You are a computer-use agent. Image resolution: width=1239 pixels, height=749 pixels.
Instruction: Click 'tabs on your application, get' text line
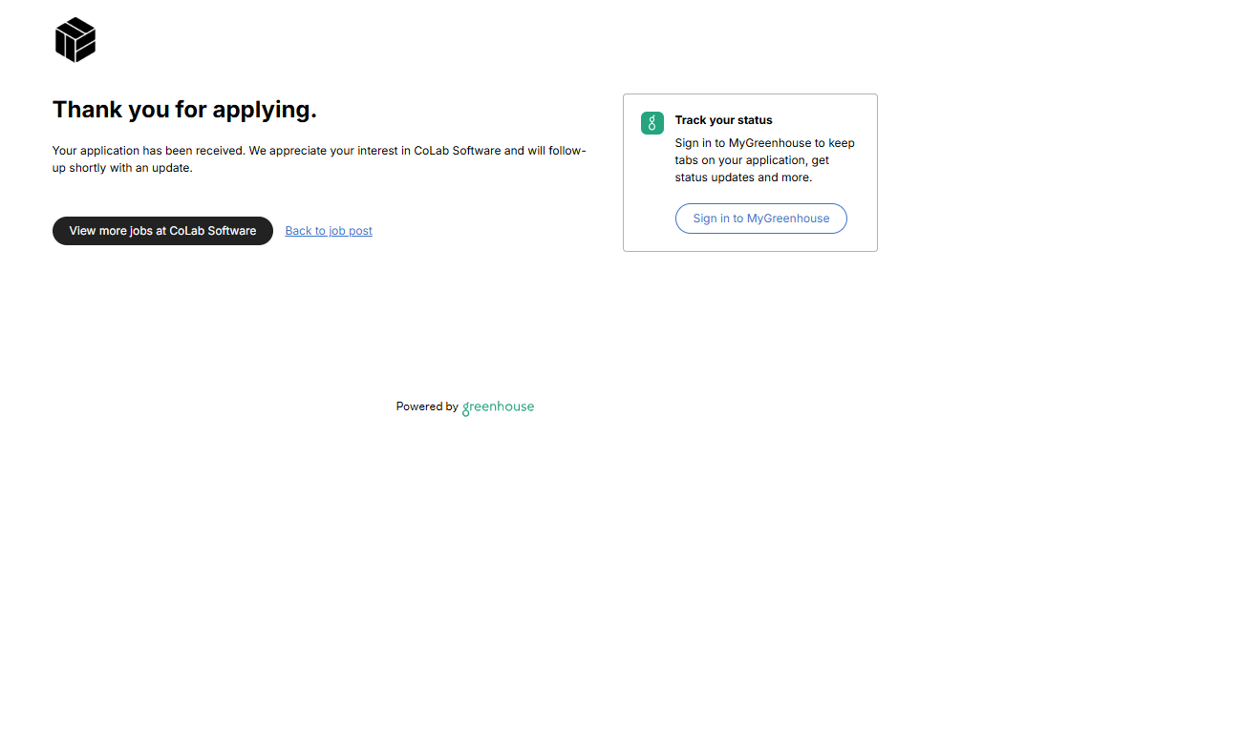tap(752, 160)
